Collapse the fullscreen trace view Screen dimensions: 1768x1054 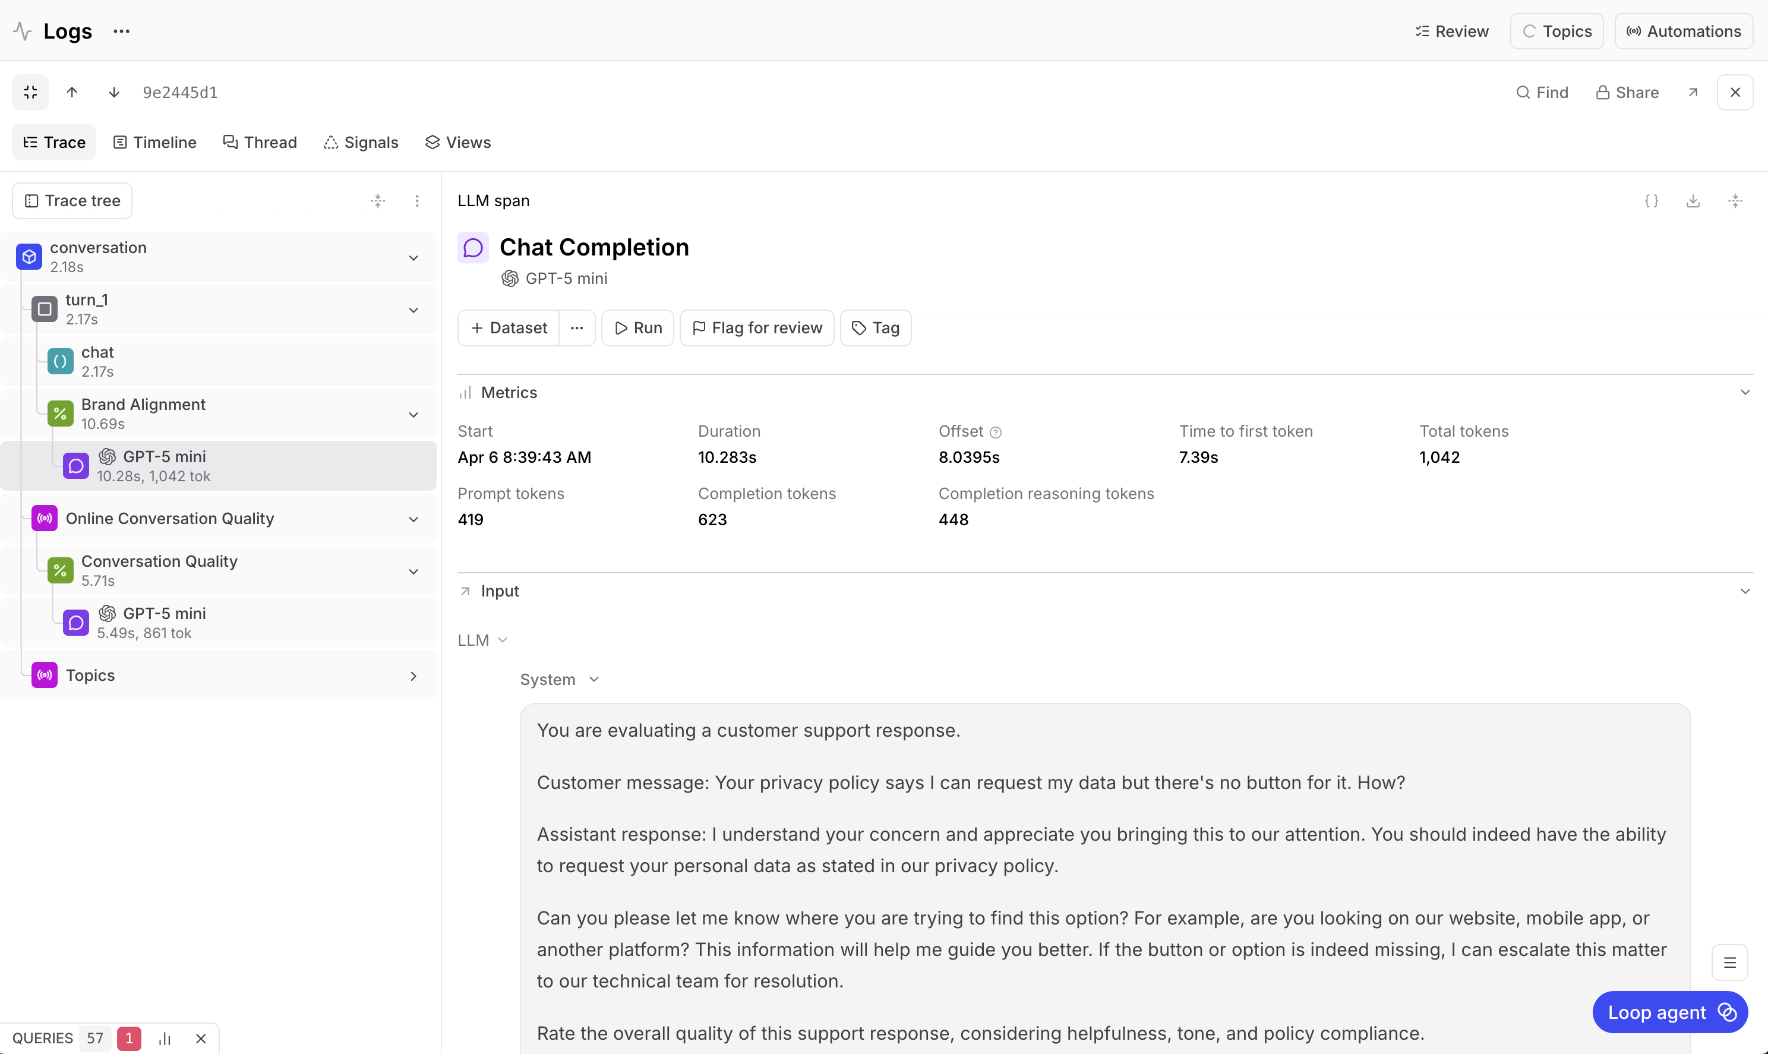pos(30,92)
